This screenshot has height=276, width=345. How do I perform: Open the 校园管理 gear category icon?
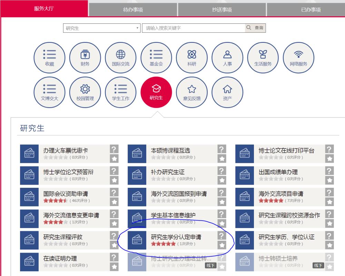tap(85, 92)
